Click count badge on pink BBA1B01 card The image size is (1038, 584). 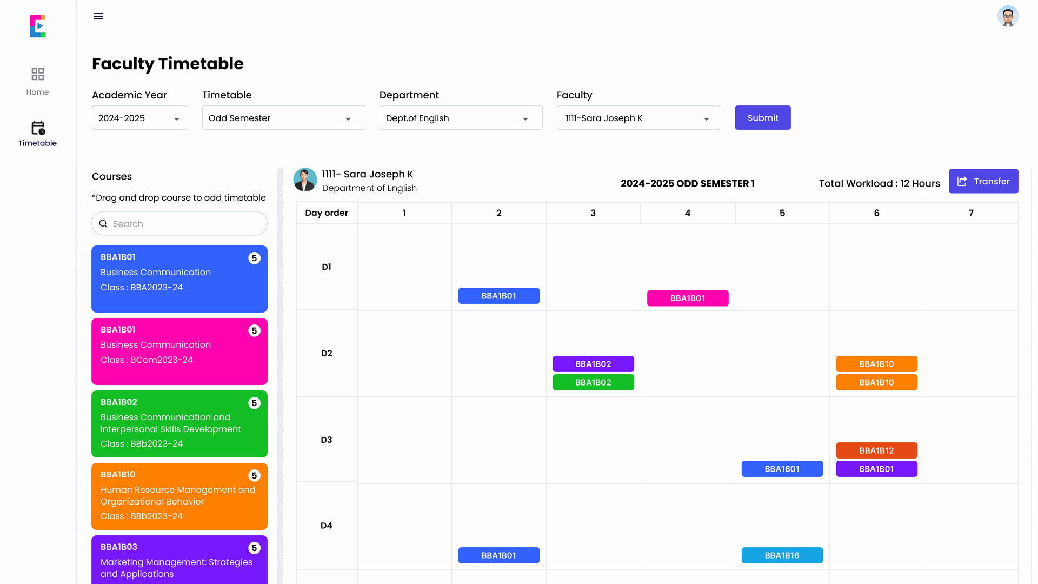coord(254,331)
